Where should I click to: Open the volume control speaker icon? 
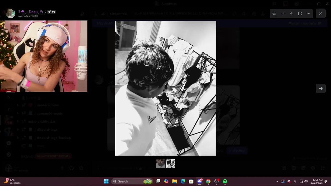pos(306,181)
